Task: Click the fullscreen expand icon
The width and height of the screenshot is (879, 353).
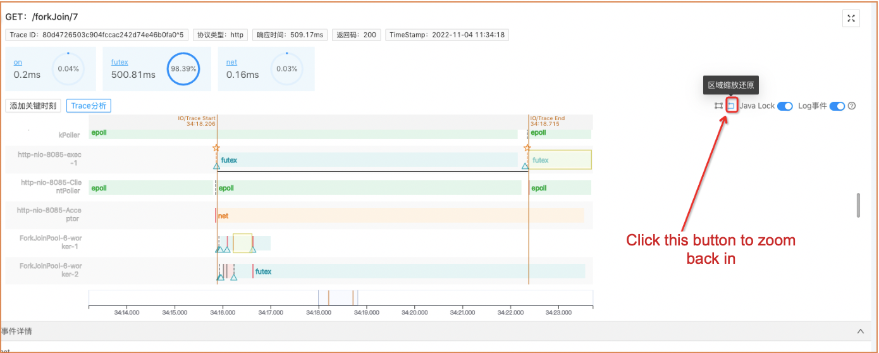Action: pos(851,18)
